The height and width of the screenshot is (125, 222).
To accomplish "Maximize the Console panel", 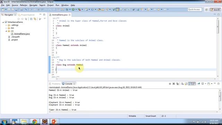I will click(219, 84).
